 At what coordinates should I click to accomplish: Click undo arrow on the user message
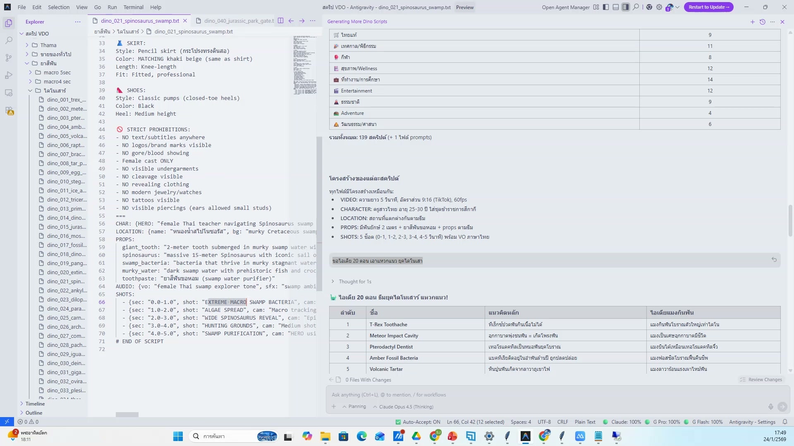pos(774,260)
